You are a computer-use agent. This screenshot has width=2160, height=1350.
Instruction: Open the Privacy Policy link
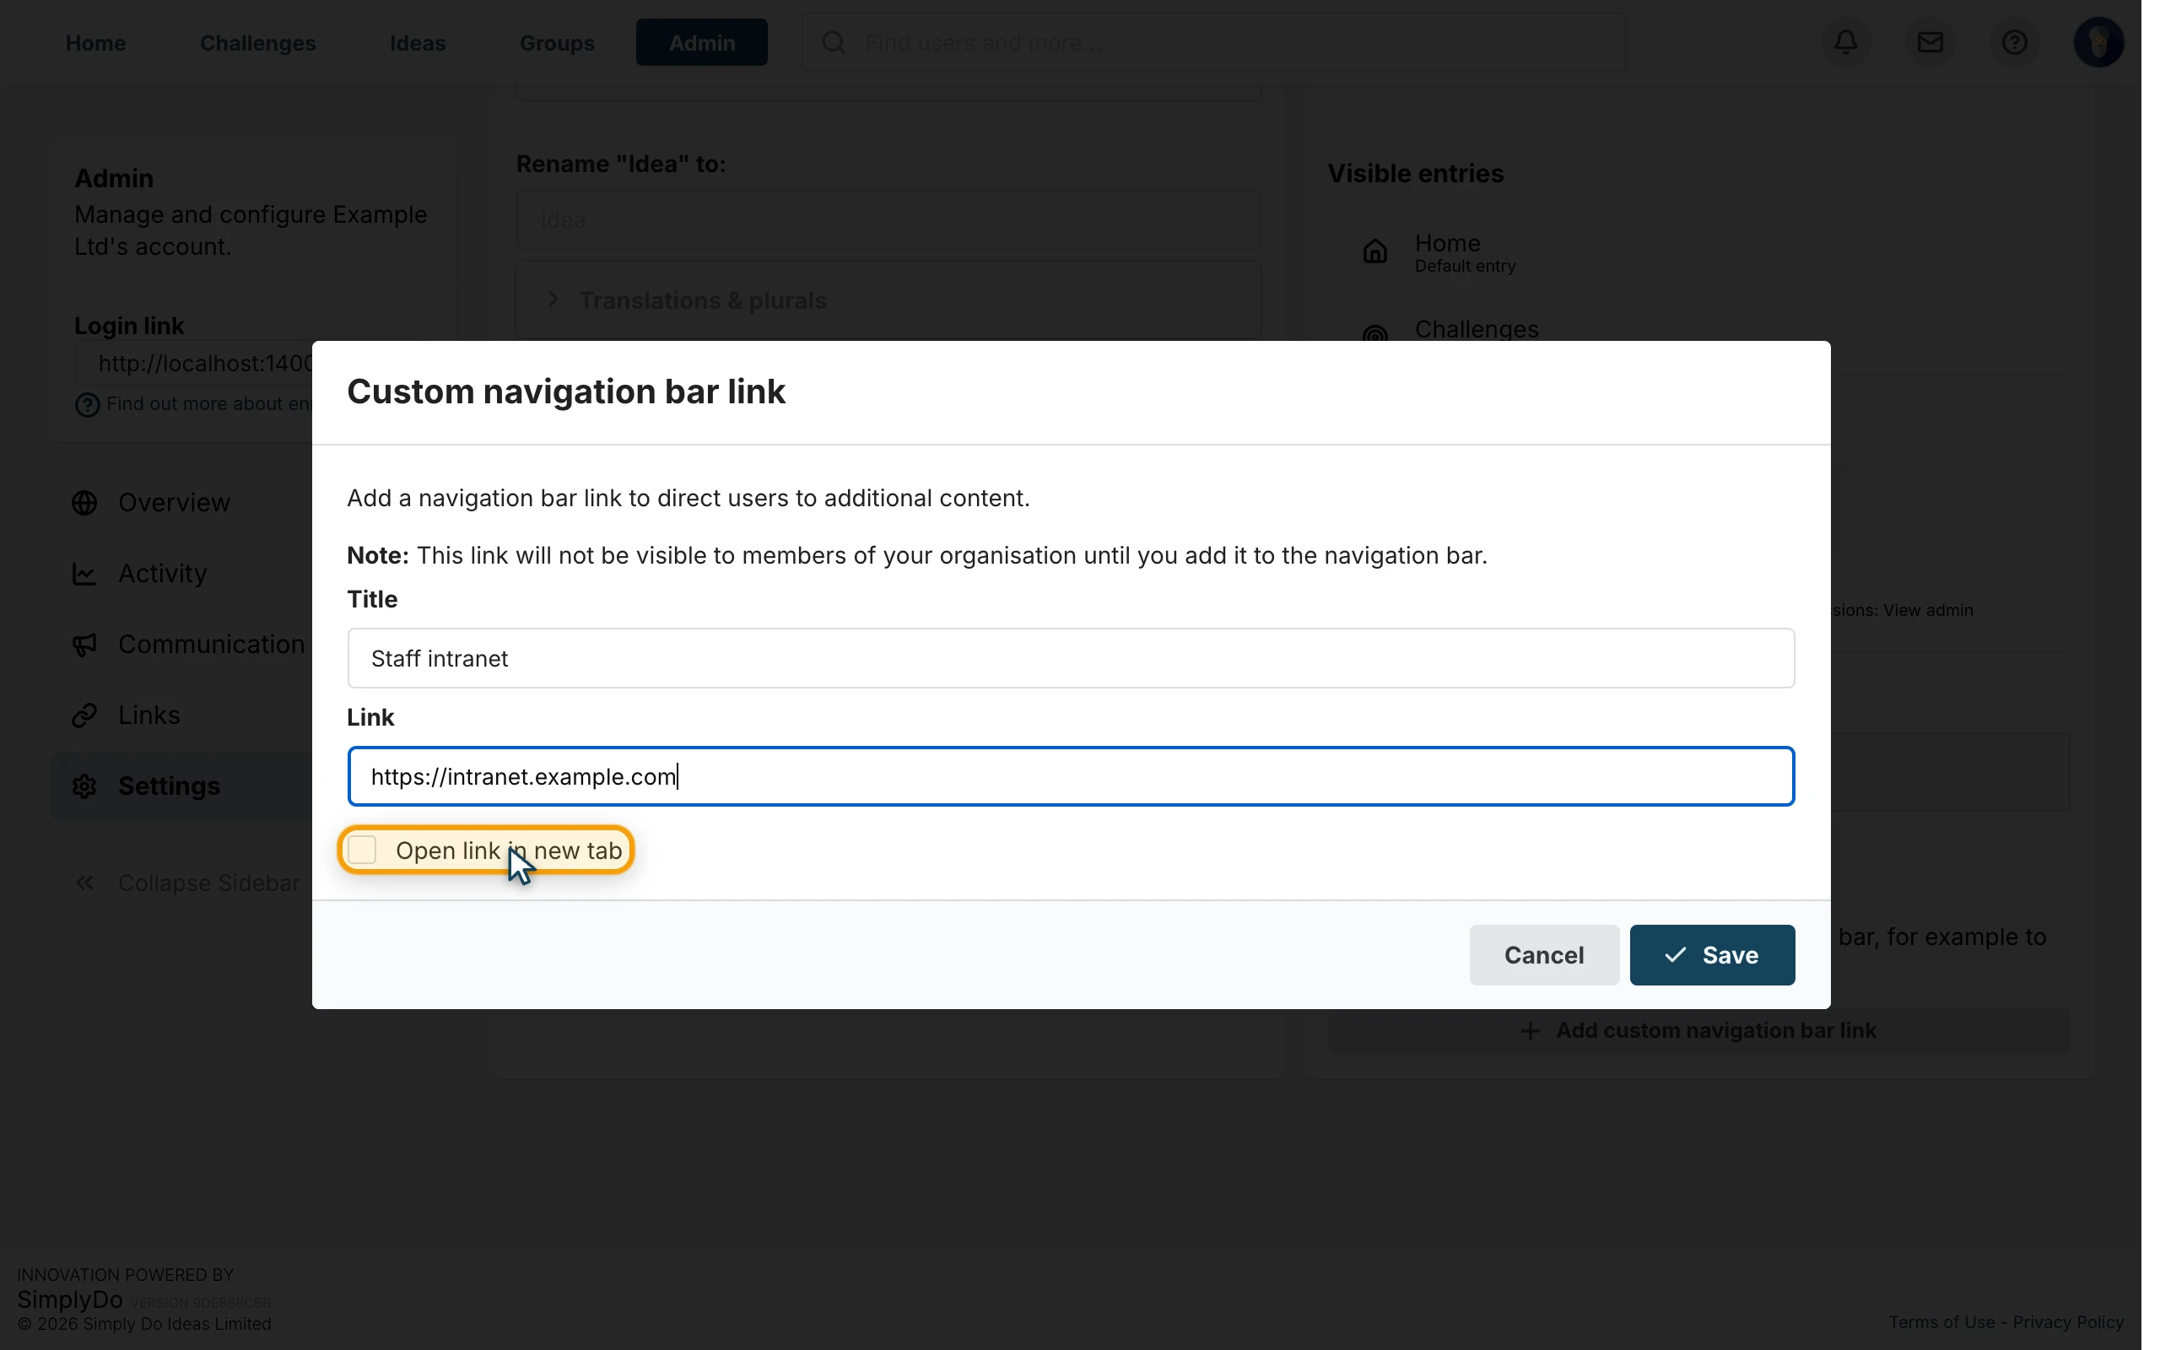(x=2068, y=1322)
